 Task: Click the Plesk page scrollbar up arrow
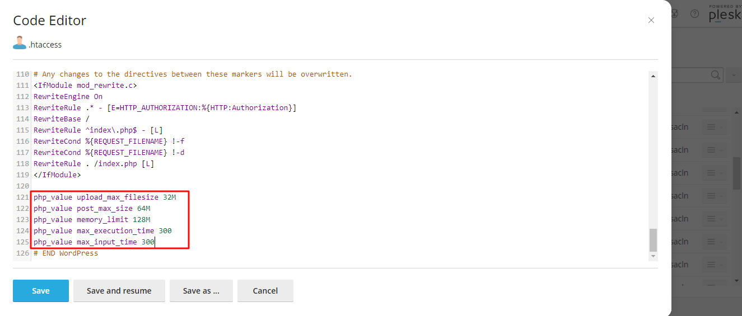[737, 114]
